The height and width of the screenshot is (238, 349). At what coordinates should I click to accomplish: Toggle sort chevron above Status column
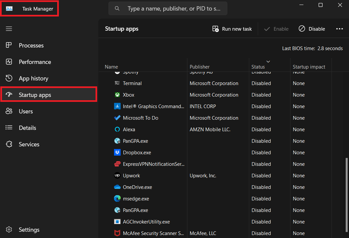(x=268, y=62)
